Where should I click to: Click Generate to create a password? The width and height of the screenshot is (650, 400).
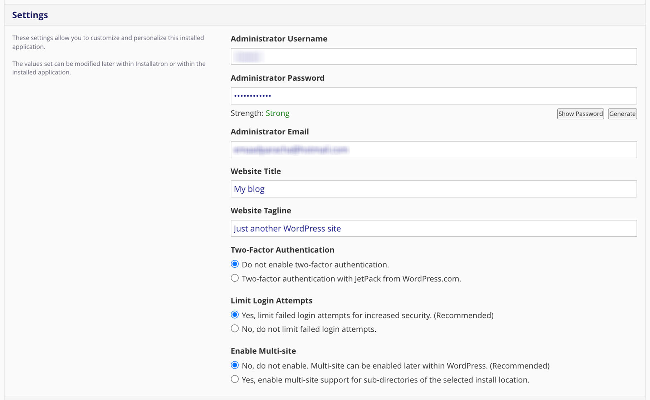click(x=622, y=114)
